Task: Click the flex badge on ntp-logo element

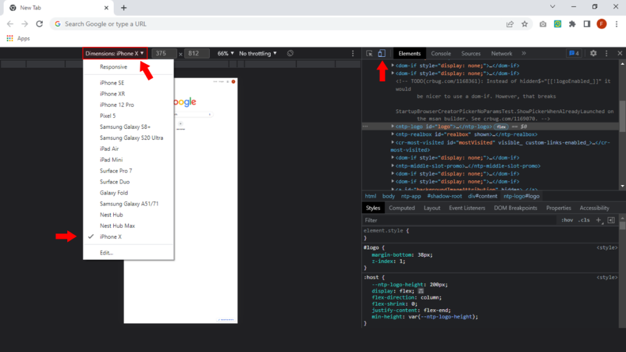Action: click(501, 127)
